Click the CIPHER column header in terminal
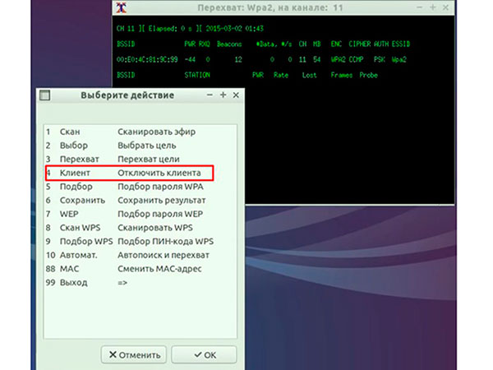493x370 pixels. (x=359, y=44)
